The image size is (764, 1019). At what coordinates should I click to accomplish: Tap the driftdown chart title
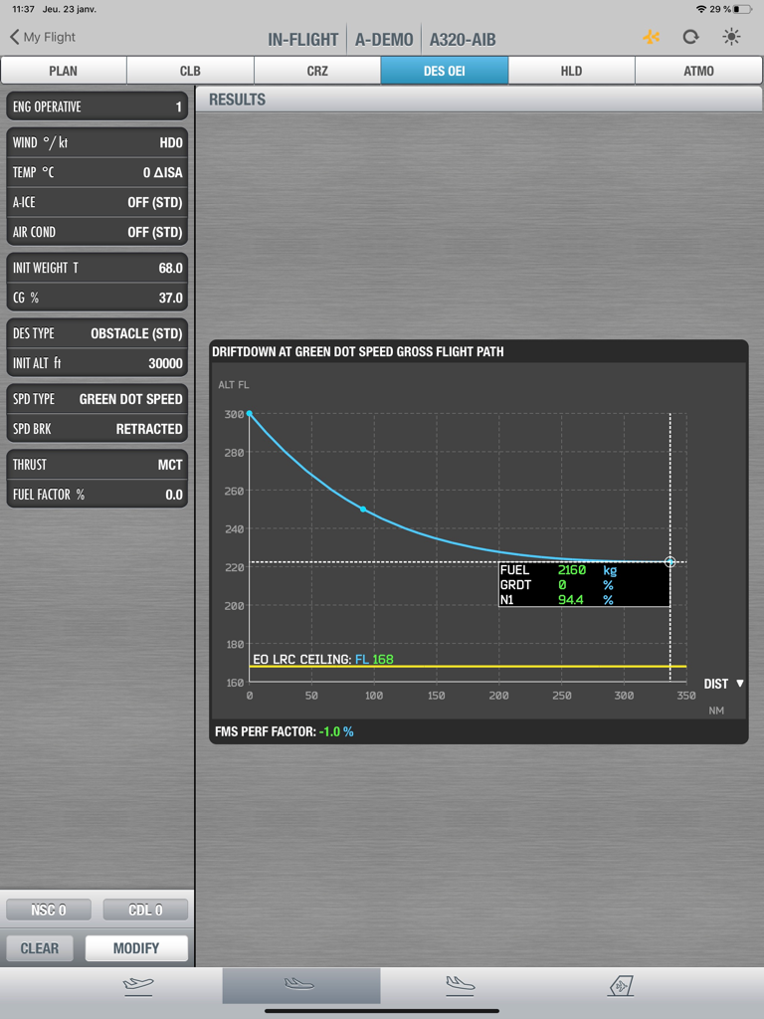click(x=358, y=351)
